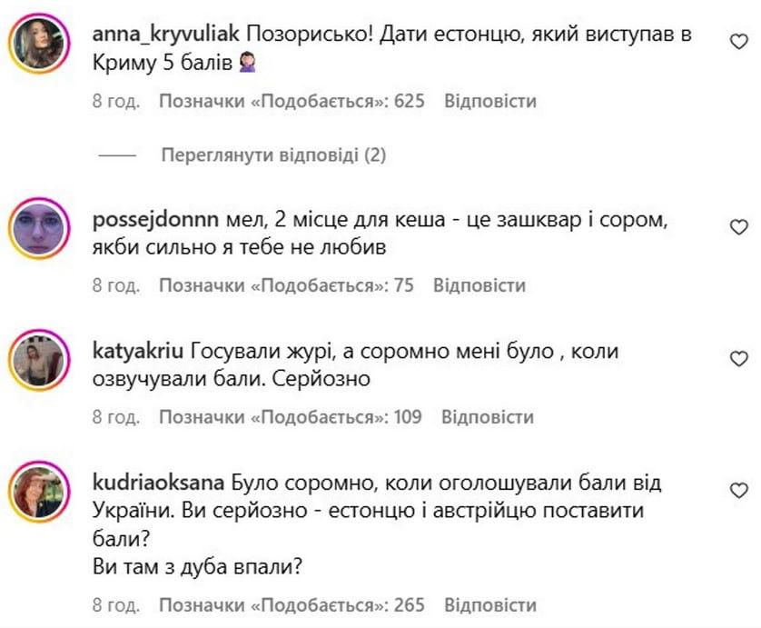Reply to anna_kryvuliak via "Відповісти"
This screenshot has width=761, height=628.
click(489, 101)
